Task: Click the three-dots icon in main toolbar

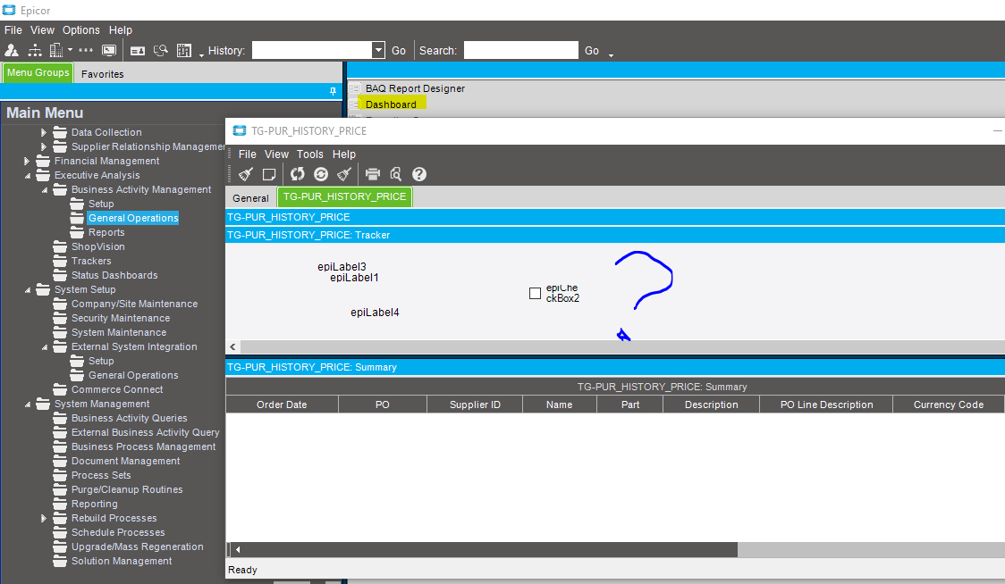Action: tap(86, 50)
